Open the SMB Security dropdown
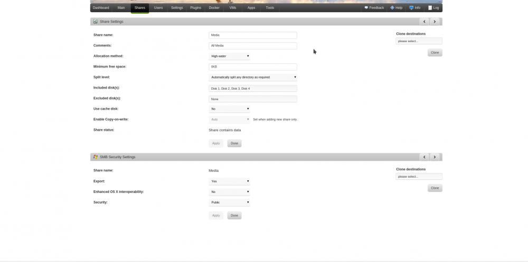This screenshot has height=262, width=528. (x=229, y=202)
